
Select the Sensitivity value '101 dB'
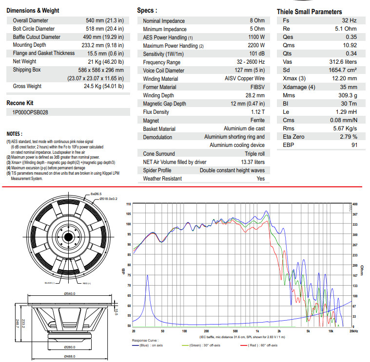(x=257, y=54)
